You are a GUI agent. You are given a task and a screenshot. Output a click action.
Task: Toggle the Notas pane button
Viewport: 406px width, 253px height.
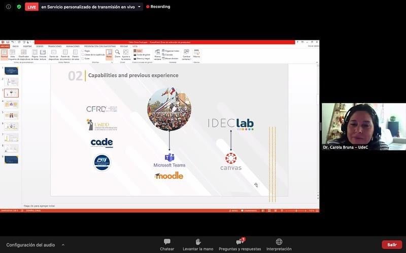[x=109, y=55]
